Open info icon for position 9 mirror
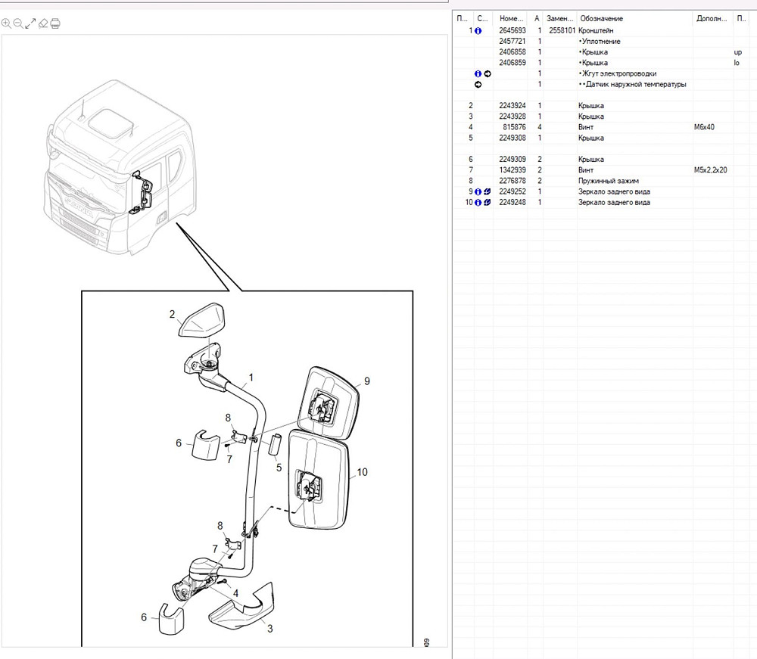 [x=478, y=192]
